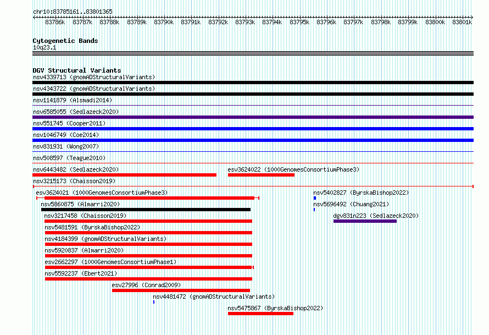Click the red bar under esv3624022
The width and height of the screenshot is (489, 335).
pyautogui.click(x=262, y=175)
